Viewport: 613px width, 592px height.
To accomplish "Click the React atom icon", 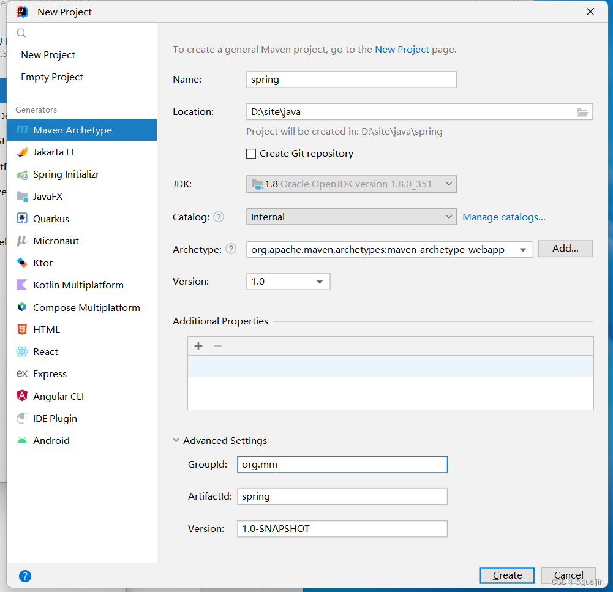I will [22, 351].
